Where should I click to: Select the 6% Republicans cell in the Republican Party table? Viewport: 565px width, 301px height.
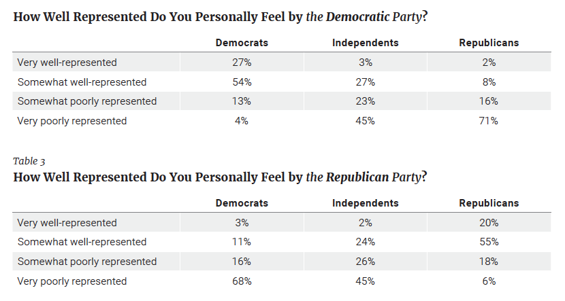pos(489,281)
